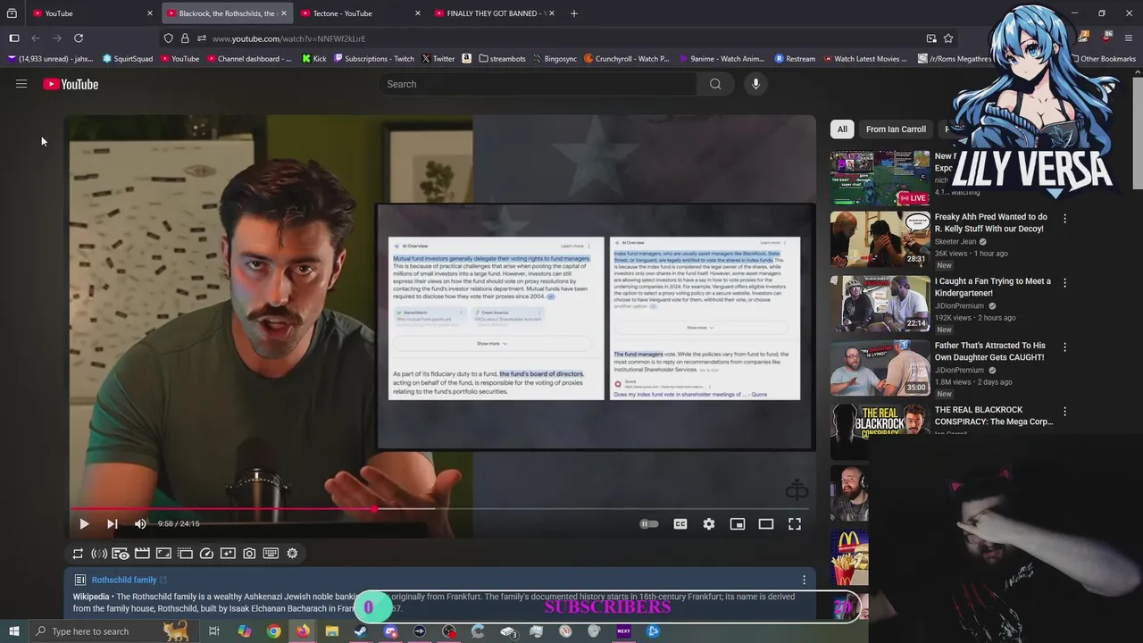Open the YouTube guide hamburger menu
1143x643 pixels.
point(21,84)
